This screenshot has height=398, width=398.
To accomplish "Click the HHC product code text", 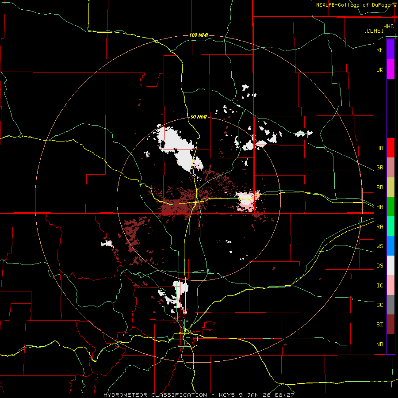I will [x=388, y=27].
